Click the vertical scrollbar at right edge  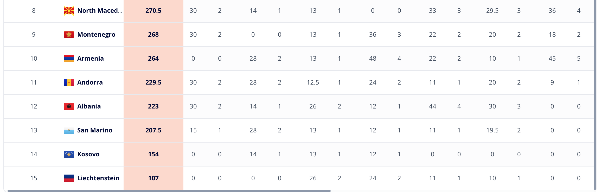point(595,95)
